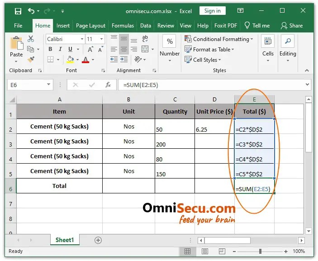Set Top Align for cell text
This screenshot has width=318, height=261.
114,38
